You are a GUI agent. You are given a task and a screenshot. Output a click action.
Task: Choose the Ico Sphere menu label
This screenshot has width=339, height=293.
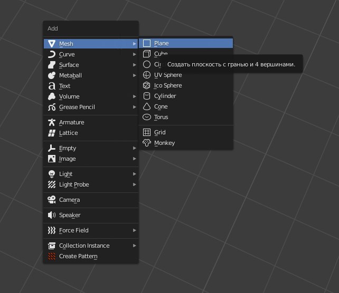(x=168, y=86)
